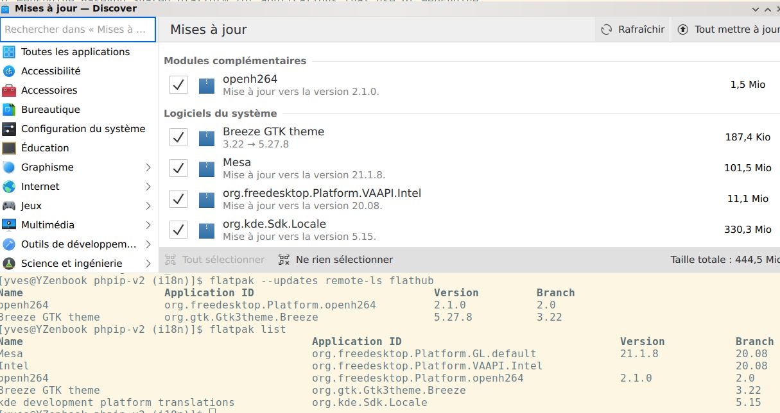The height and width of the screenshot is (413, 780).
Task: Click Tout mettre à jour button
Action: (x=726, y=29)
